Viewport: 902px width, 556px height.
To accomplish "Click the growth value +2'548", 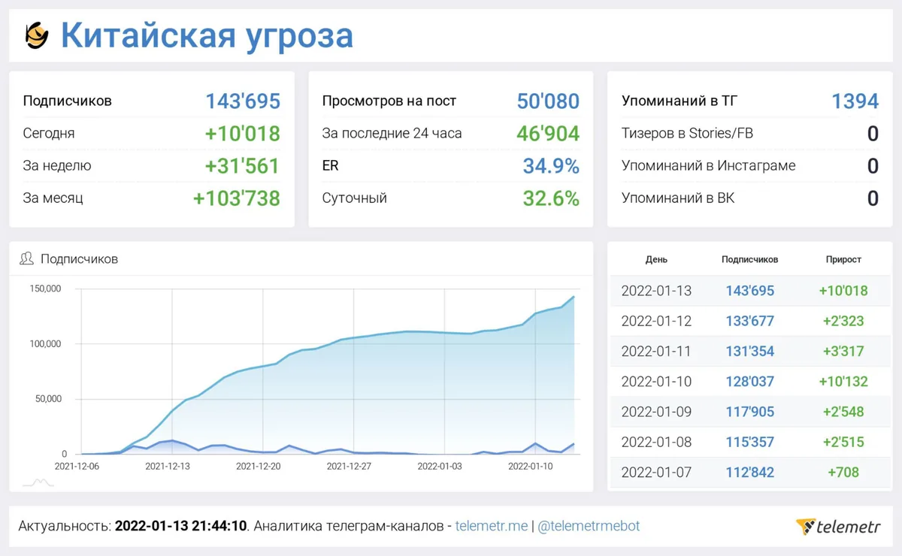I will point(843,412).
